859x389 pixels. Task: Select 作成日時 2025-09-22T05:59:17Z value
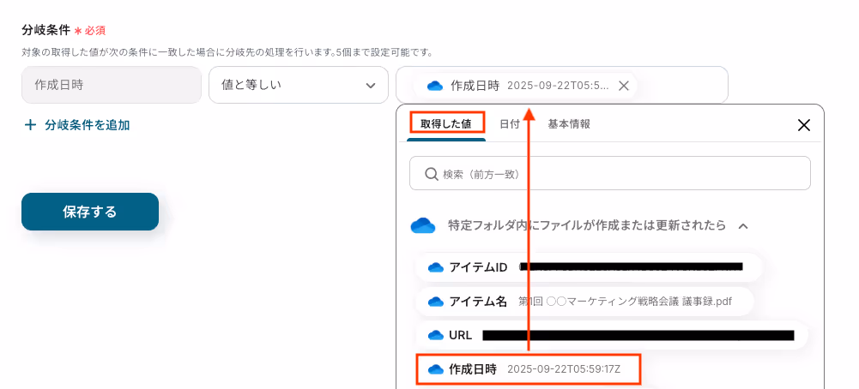click(528, 369)
